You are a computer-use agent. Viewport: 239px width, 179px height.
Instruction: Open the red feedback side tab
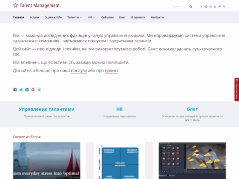tap(237, 89)
